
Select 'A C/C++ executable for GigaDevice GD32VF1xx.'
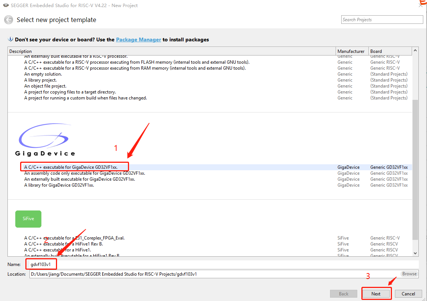pos(210,167)
